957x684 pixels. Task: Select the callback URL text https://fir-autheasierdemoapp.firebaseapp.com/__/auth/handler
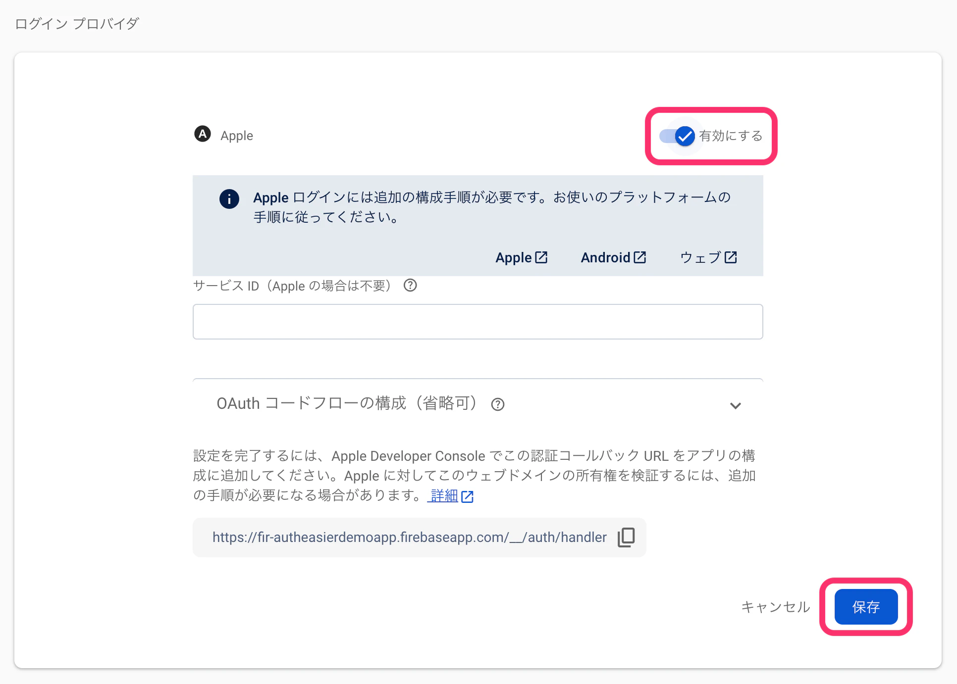(x=409, y=537)
